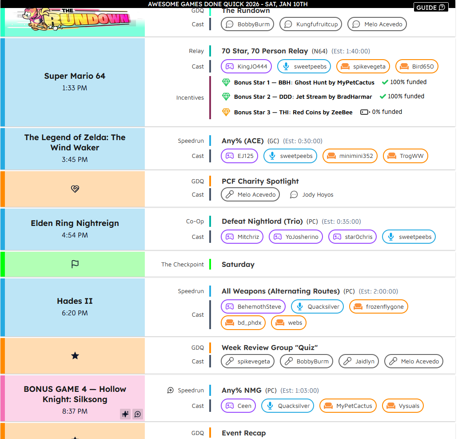The width and height of the screenshot is (458, 439).
Task: Click green gem icon for Bonus Star 2
Action: (226, 97)
